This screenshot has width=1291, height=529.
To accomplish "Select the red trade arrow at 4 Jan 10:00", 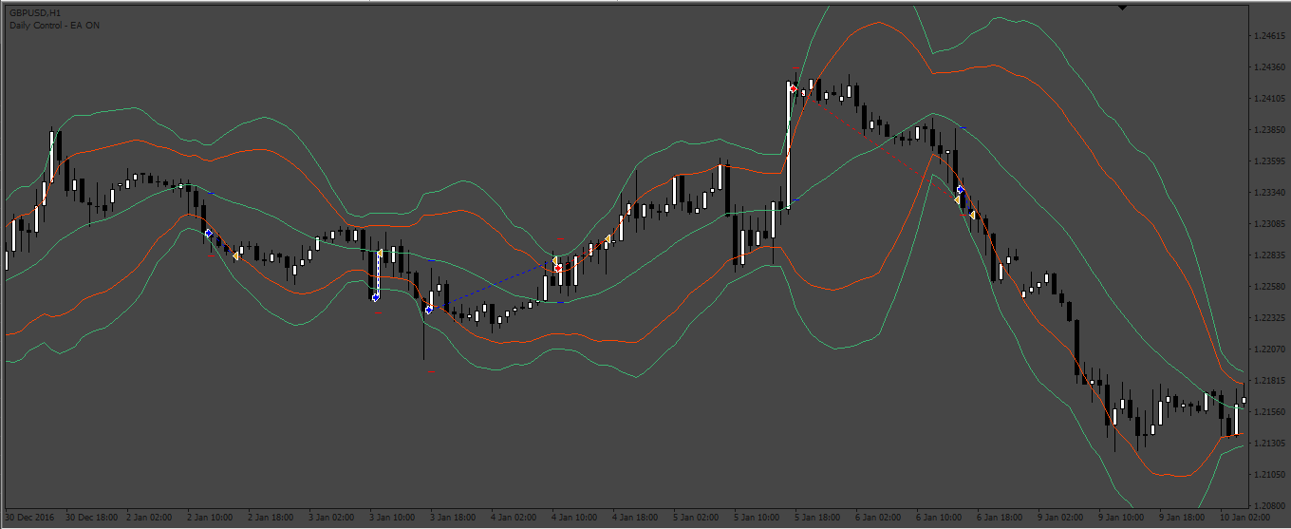I will [x=558, y=268].
